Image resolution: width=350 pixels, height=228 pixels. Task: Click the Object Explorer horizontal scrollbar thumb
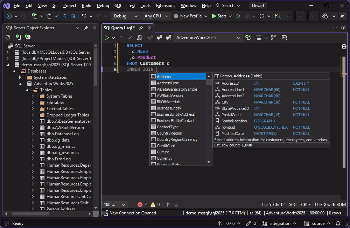(30, 214)
